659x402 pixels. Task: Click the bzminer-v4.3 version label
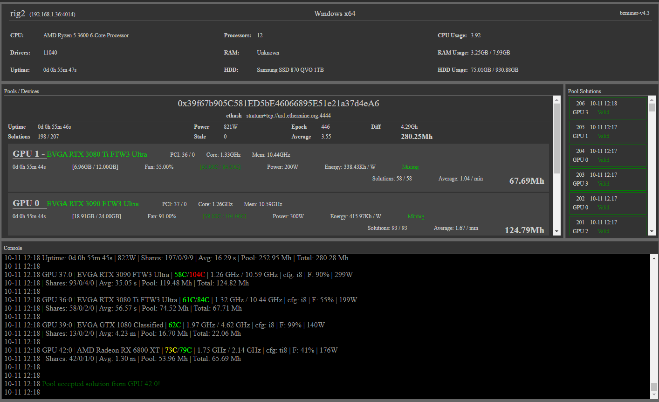pos(634,13)
